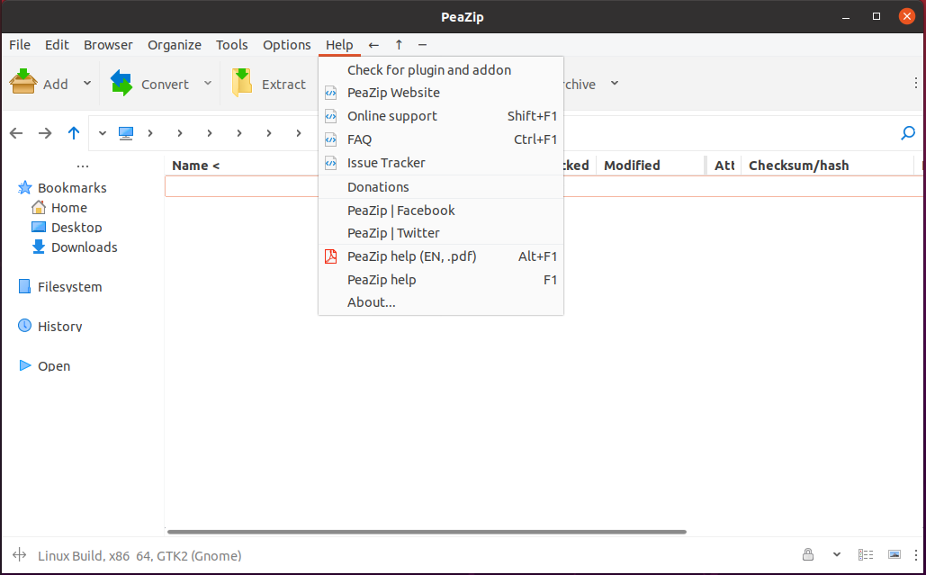Select PeaZip help F1 entry
This screenshot has width=926, height=575.
point(441,279)
